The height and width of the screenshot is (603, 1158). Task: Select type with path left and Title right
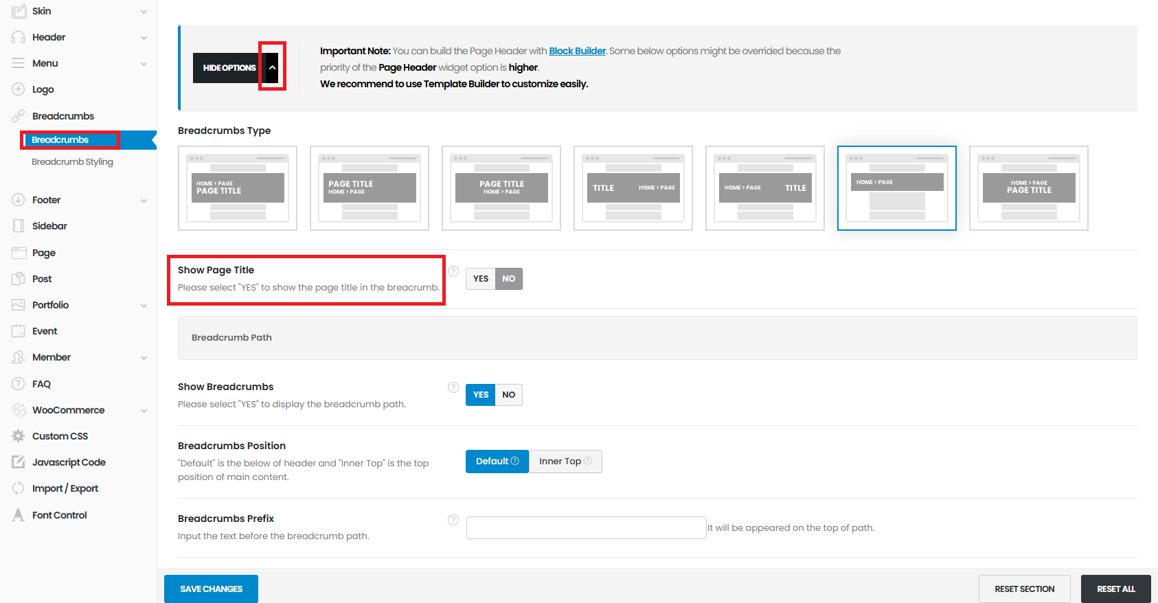pos(765,188)
